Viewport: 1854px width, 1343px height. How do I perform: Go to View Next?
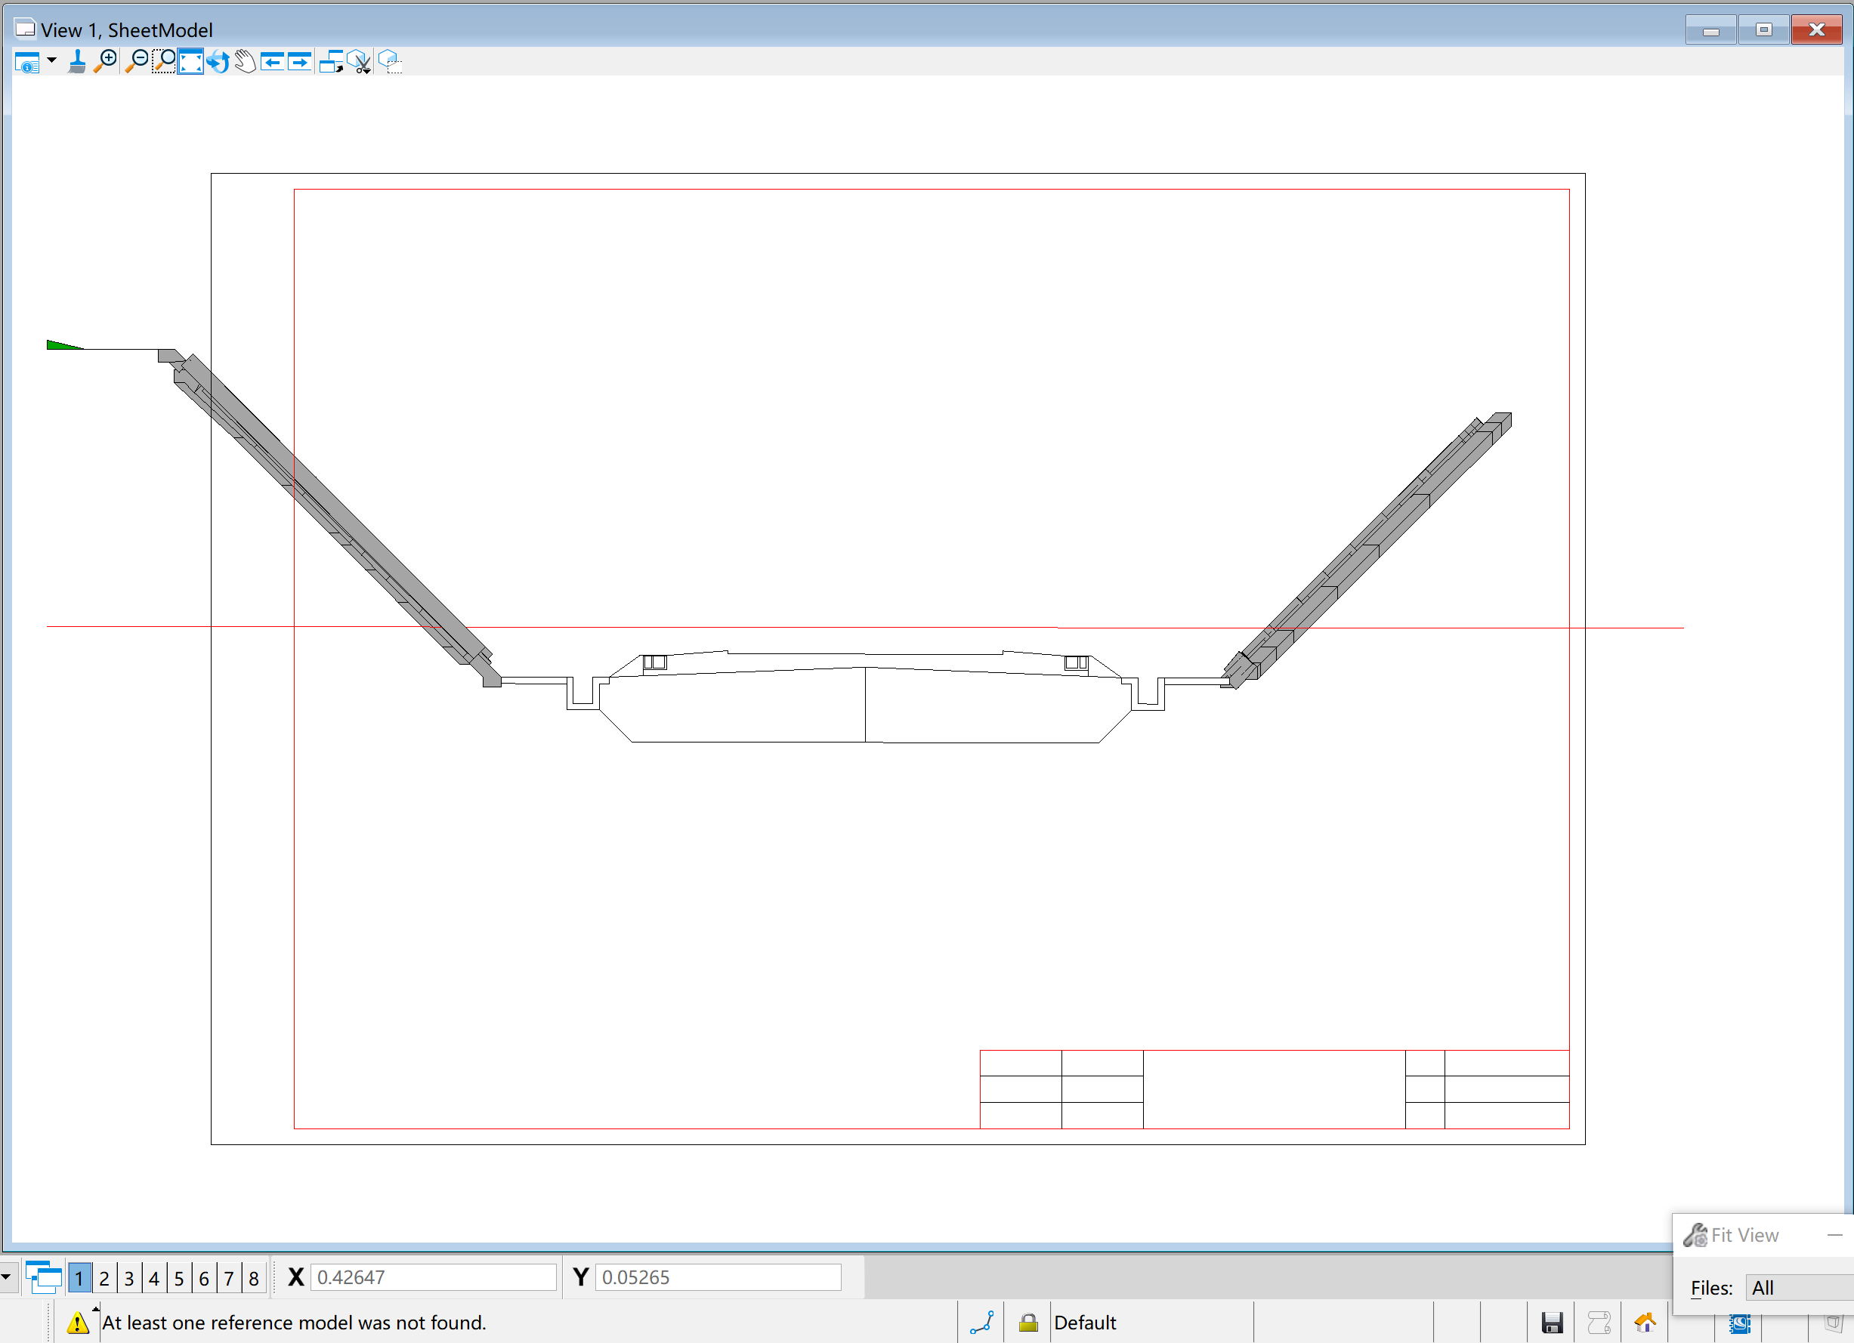[299, 61]
